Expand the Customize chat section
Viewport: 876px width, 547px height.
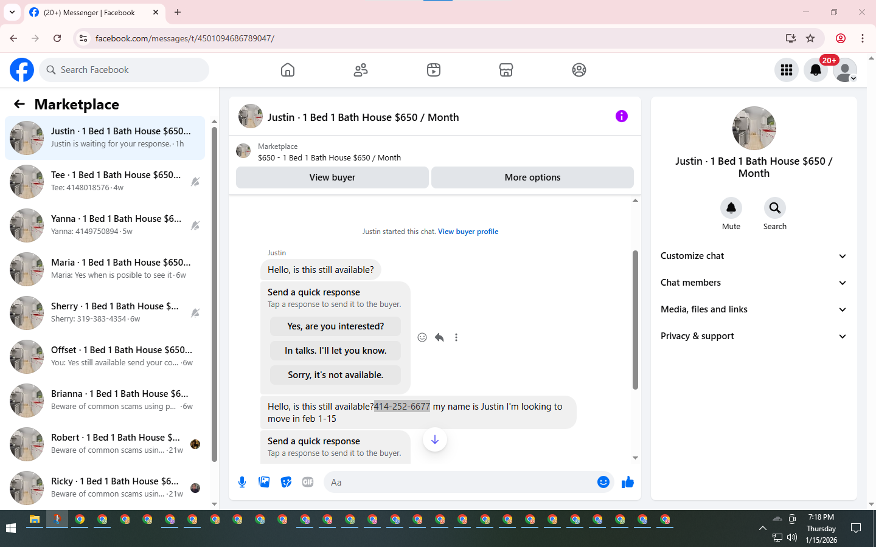[x=754, y=256]
